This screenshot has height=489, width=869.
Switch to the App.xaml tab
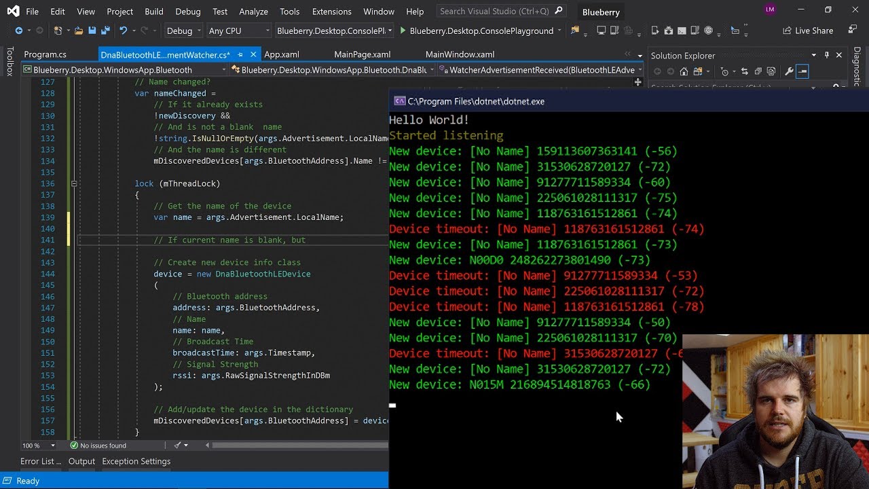[282, 54]
